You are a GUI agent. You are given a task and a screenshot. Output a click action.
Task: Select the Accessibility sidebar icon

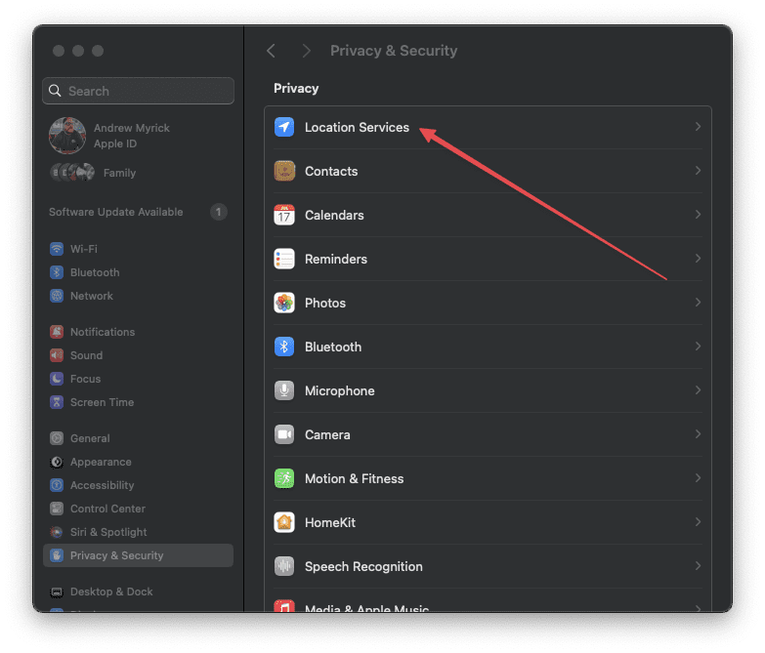pyautogui.click(x=57, y=485)
